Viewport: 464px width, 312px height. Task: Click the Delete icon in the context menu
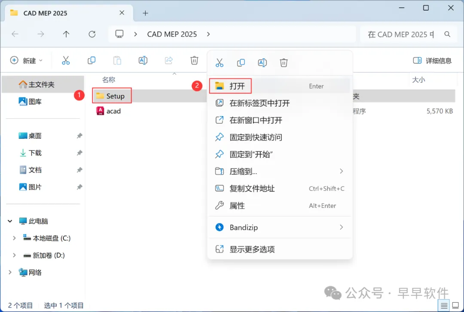(x=284, y=63)
